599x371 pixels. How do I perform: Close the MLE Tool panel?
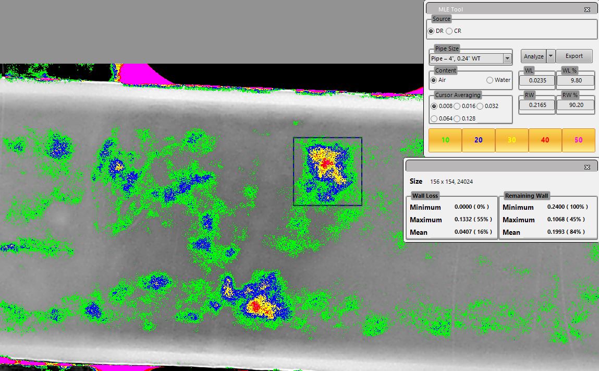click(x=587, y=9)
